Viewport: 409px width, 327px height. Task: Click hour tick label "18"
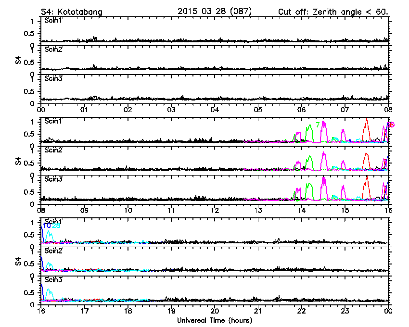pyautogui.click(x=128, y=311)
